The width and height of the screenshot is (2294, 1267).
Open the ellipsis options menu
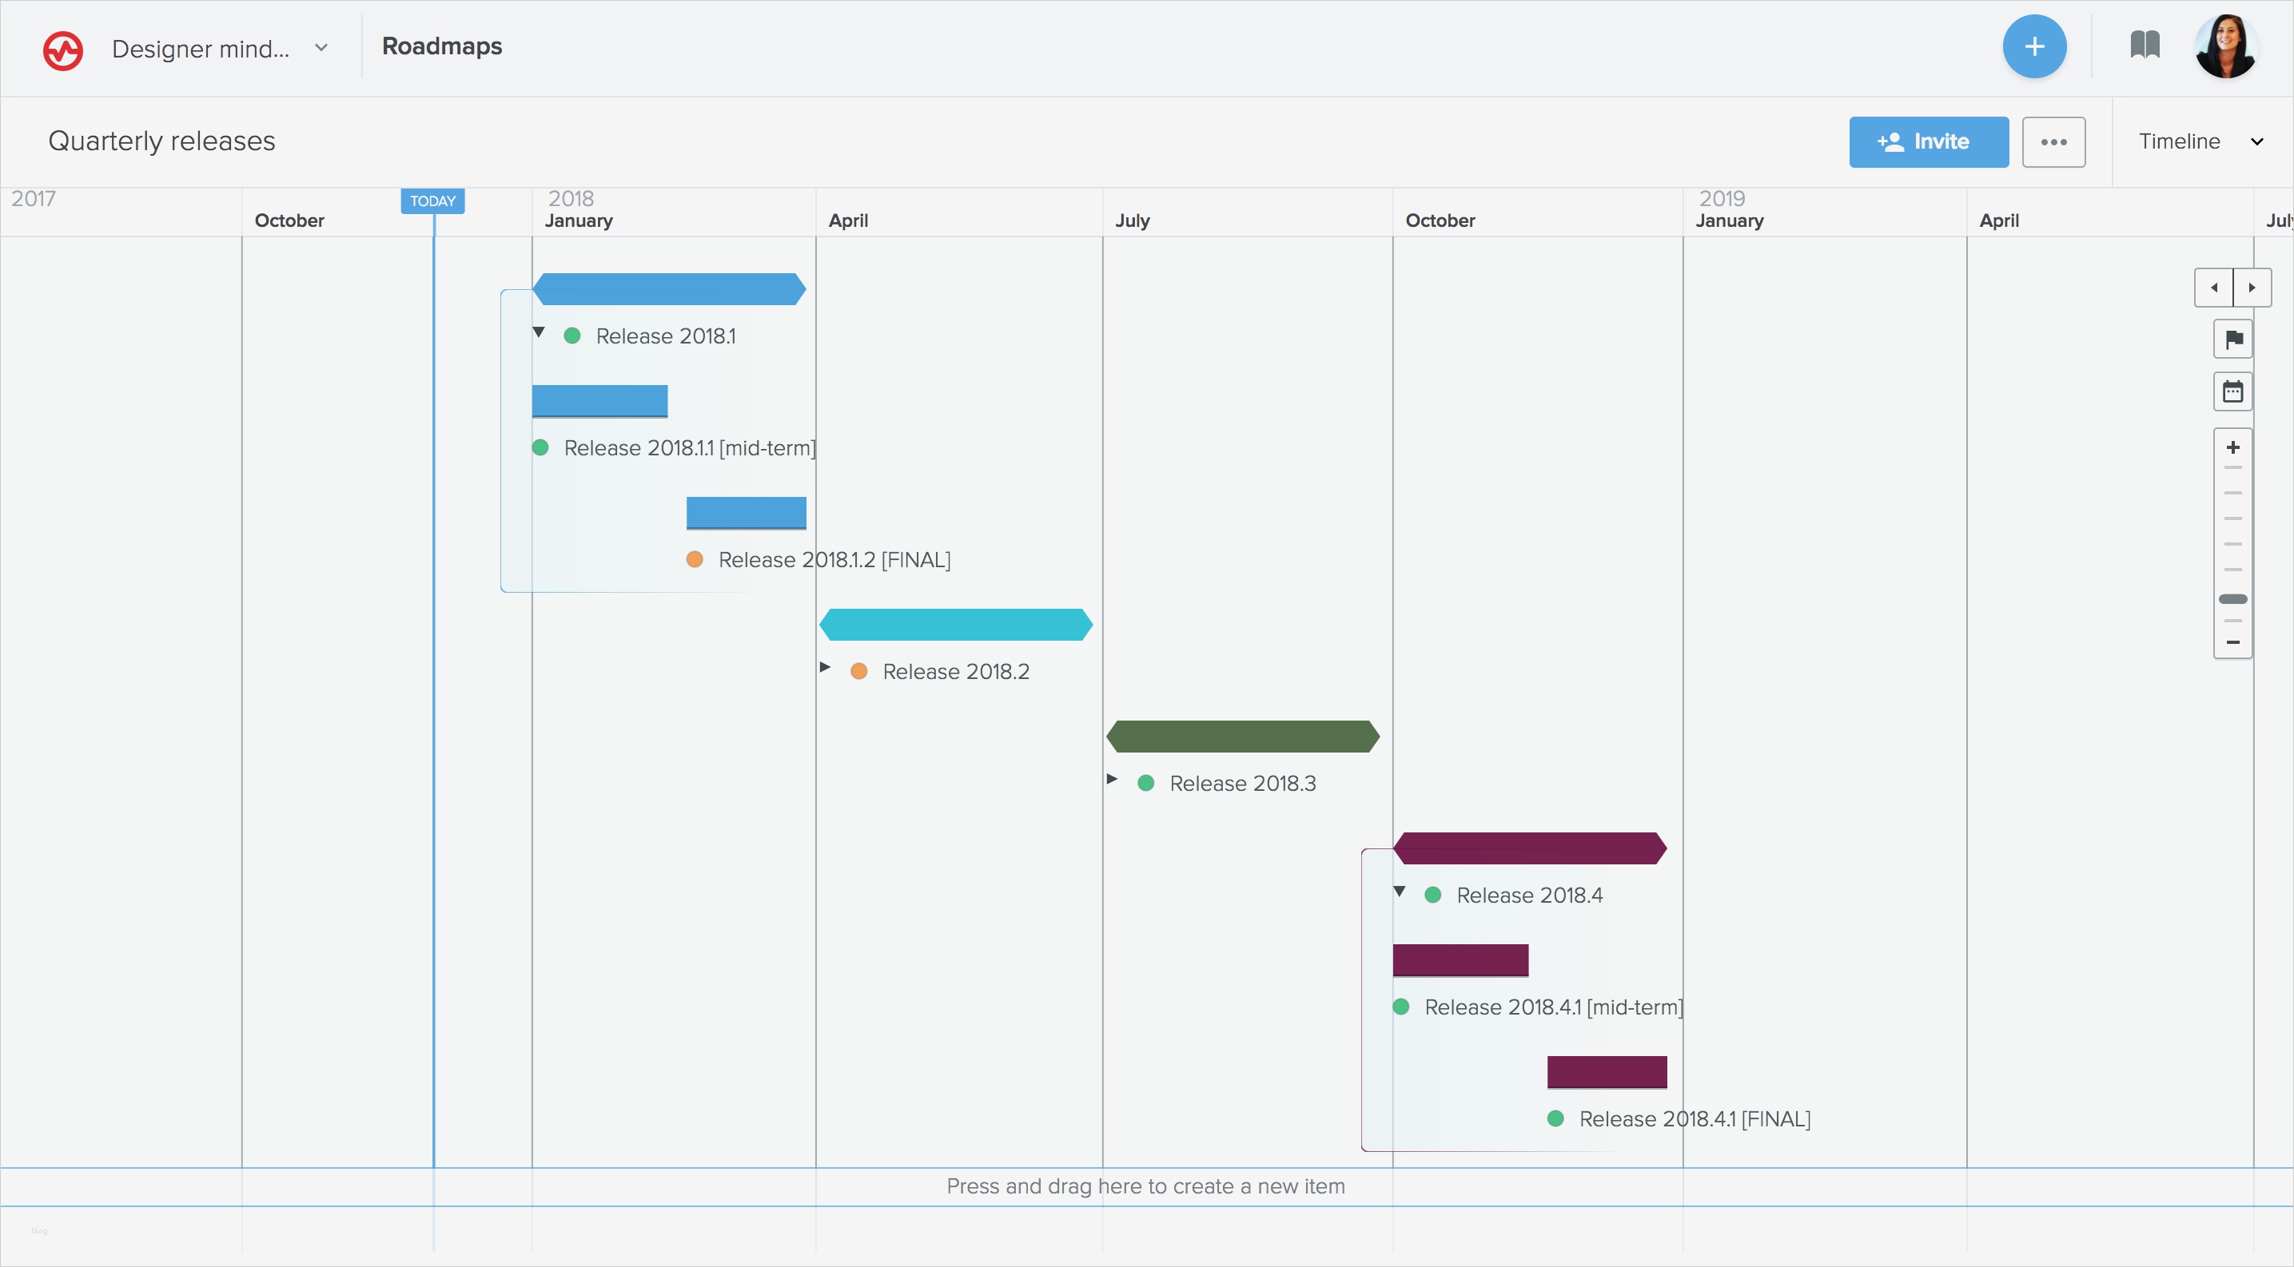pos(2053,141)
